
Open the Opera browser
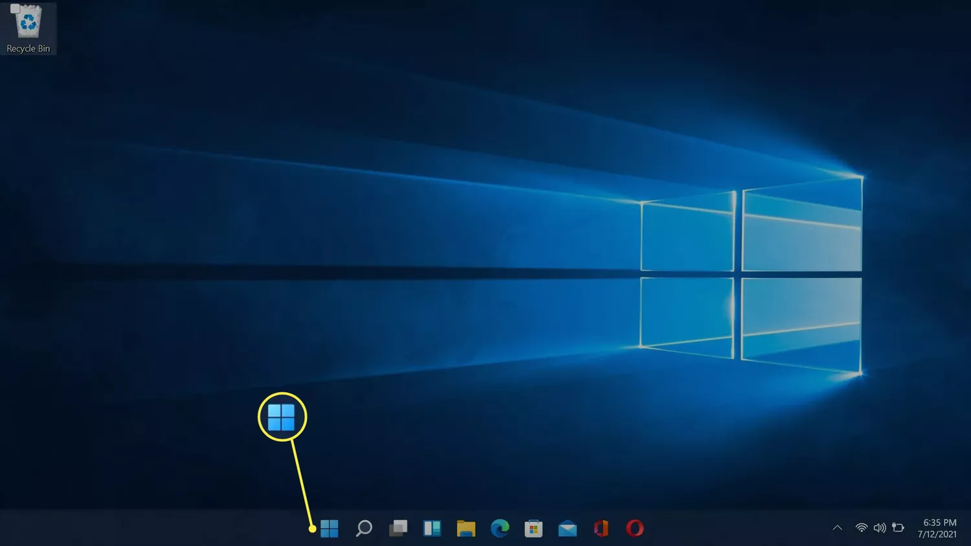634,529
